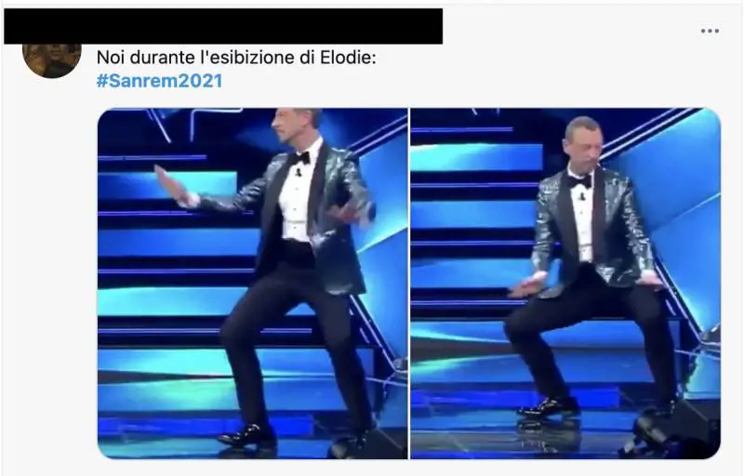This screenshot has height=476, width=744.
Task: Follow the #Sanrem2021 hashtag link
Action: coord(159,81)
